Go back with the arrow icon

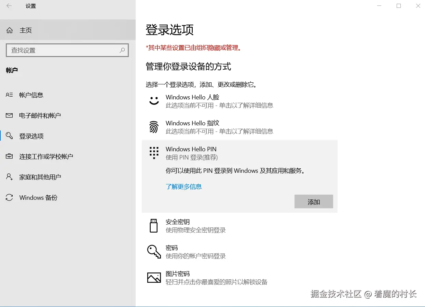coord(9,6)
